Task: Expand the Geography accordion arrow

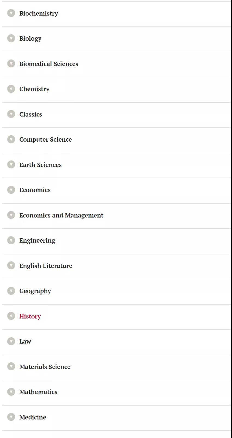Action: [11, 291]
